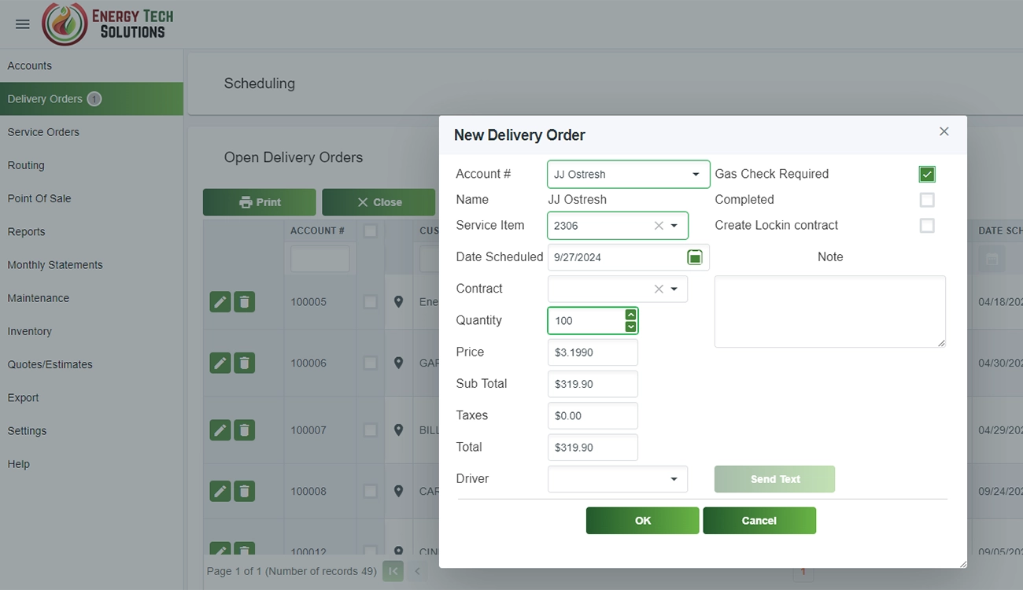The image size is (1023, 590).
Task: Click edit pencil for account 100005
Action: [x=220, y=301]
